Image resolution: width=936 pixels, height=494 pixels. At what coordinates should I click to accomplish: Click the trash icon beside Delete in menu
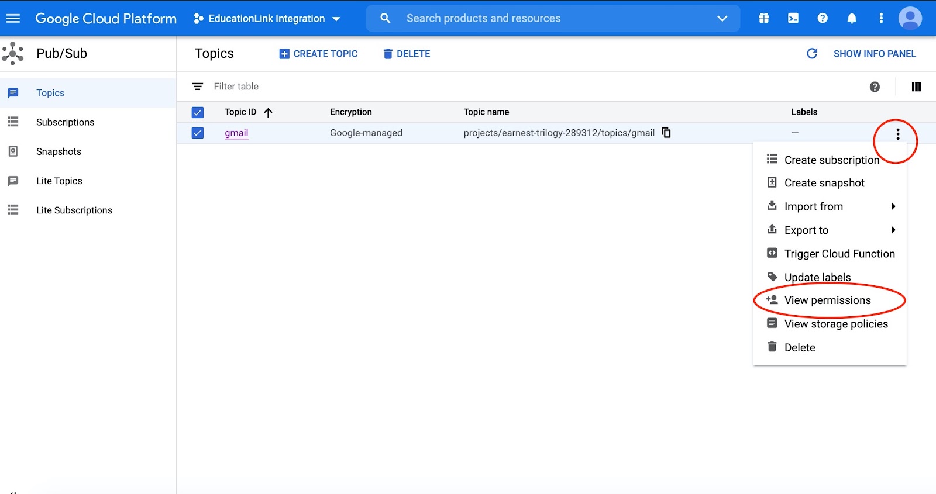[x=772, y=347]
